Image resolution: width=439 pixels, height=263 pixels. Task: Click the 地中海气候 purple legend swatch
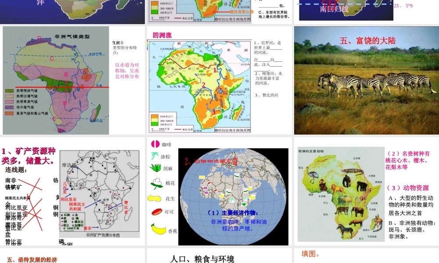pos(9,107)
